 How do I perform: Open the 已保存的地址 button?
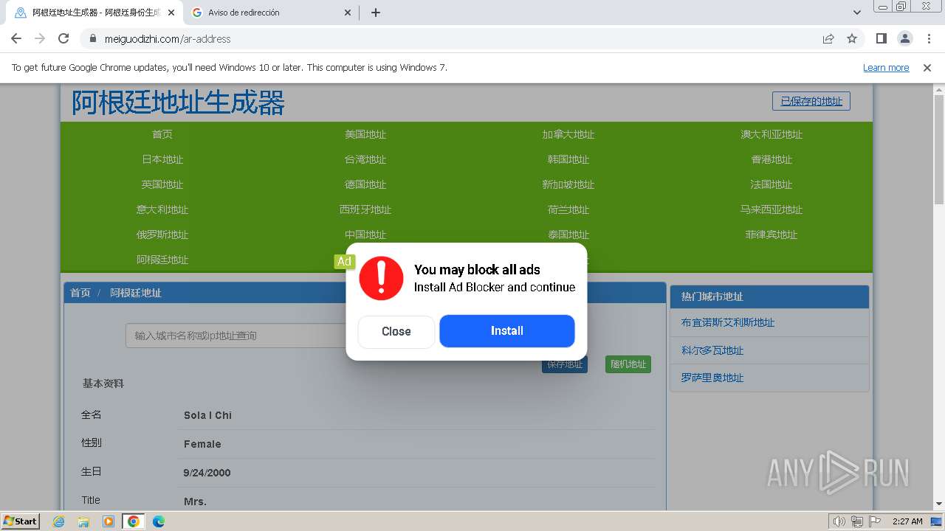coord(811,101)
